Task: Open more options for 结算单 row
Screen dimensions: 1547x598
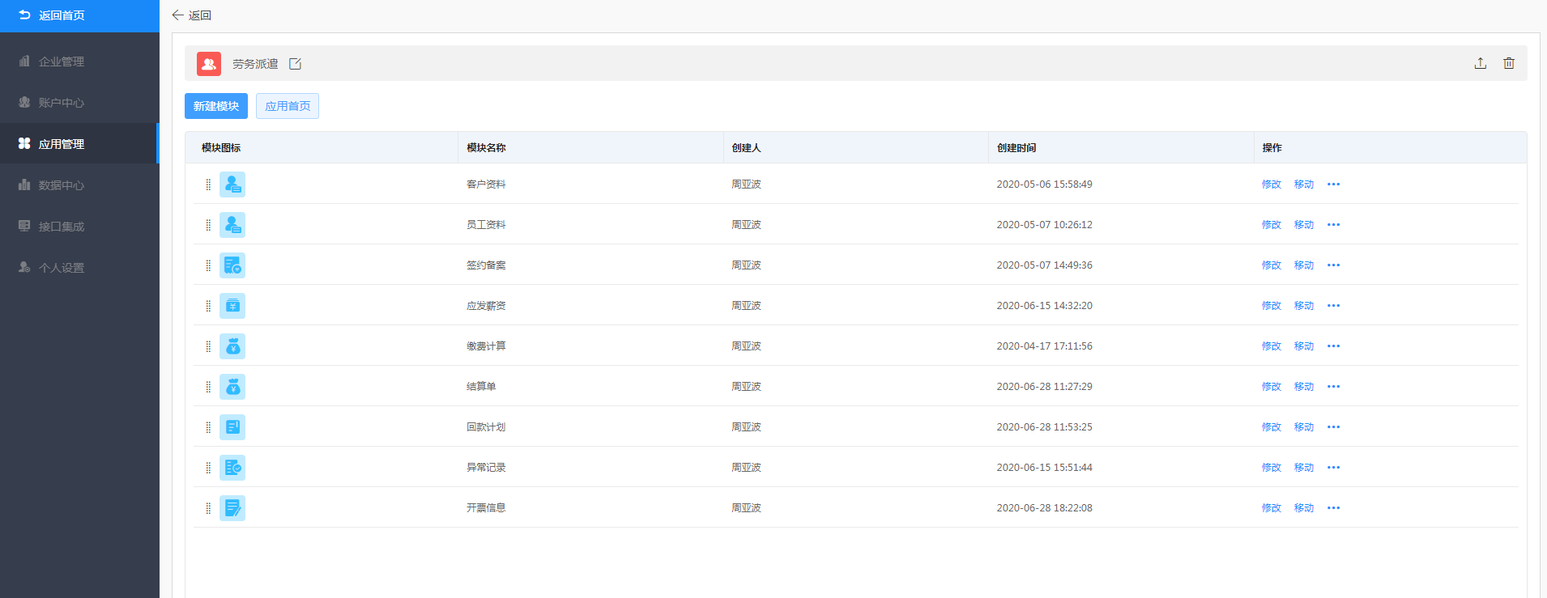Action: 1333,387
